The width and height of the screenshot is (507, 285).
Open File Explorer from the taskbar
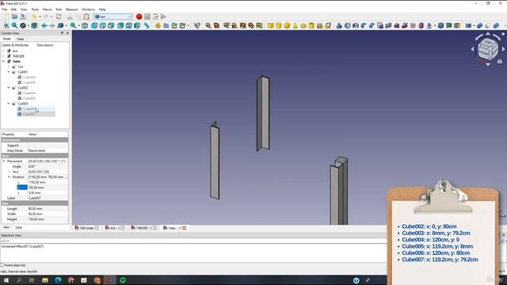[x=45, y=280]
